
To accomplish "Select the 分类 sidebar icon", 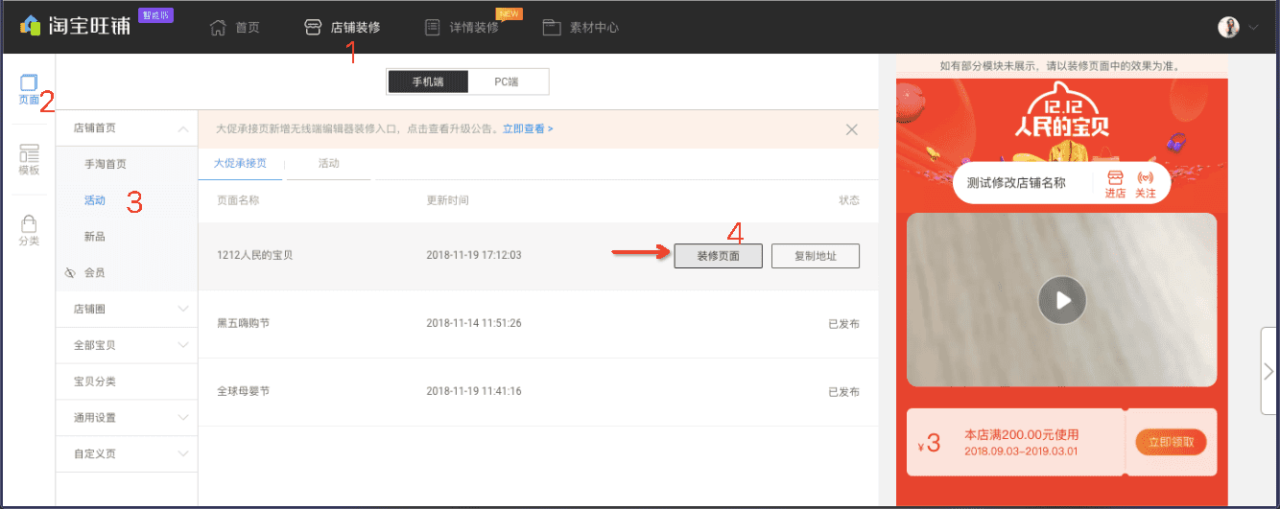I will tap(29, 230).
